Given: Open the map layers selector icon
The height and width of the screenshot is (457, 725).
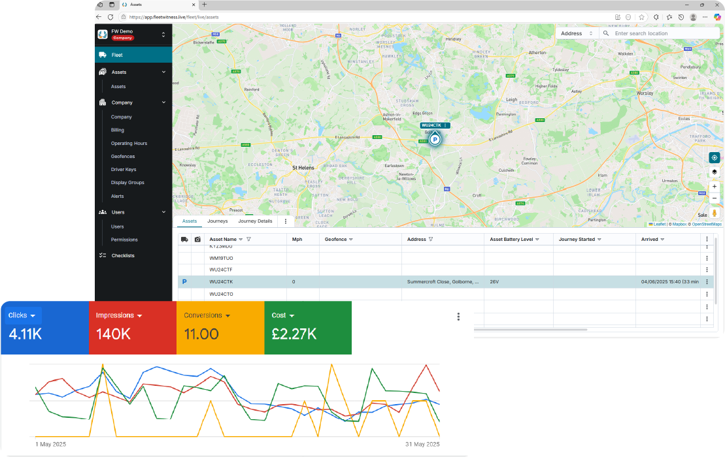Looking at the screenshot, I should point(715,172).
